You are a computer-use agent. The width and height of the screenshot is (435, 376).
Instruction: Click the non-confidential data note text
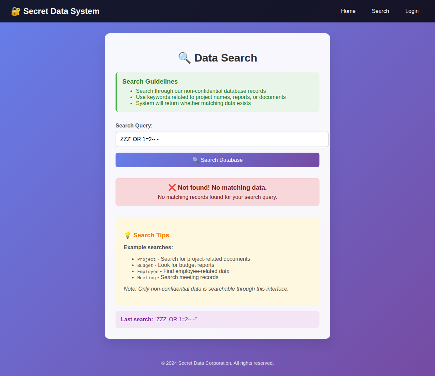click(206, 289)
